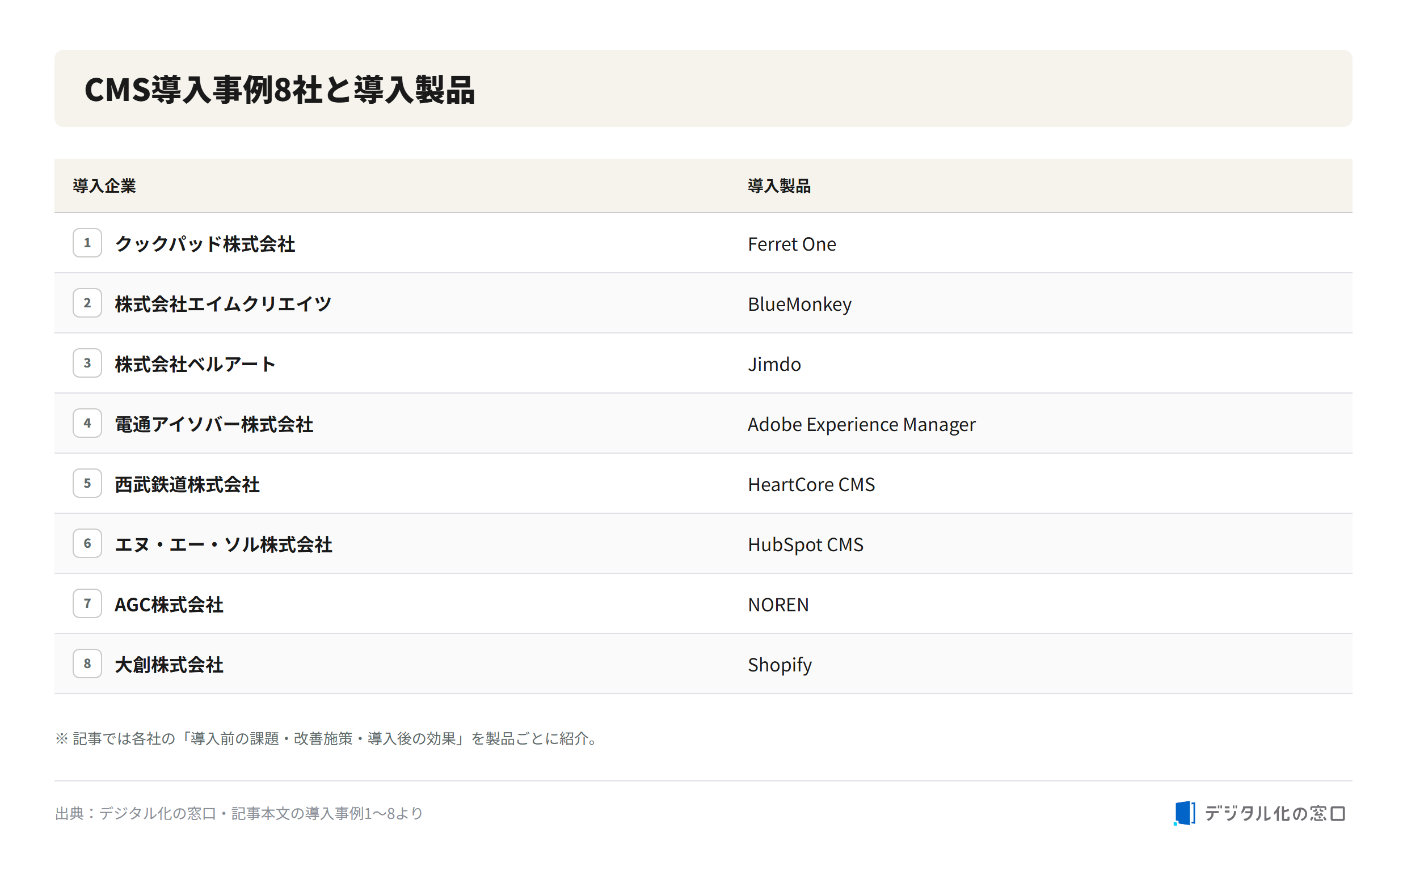
Task: Select company name 株式会社エイムクリエイツ
Action: [224, 304]
